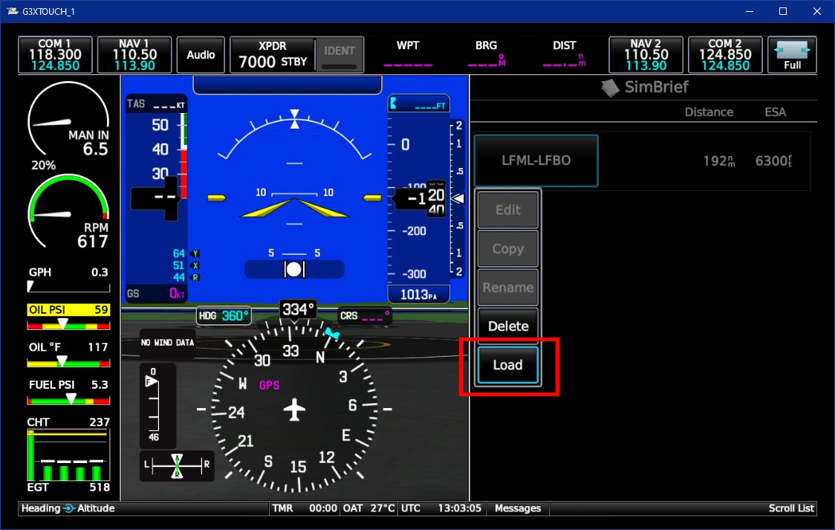Open the Audio panel

(201, 56)
